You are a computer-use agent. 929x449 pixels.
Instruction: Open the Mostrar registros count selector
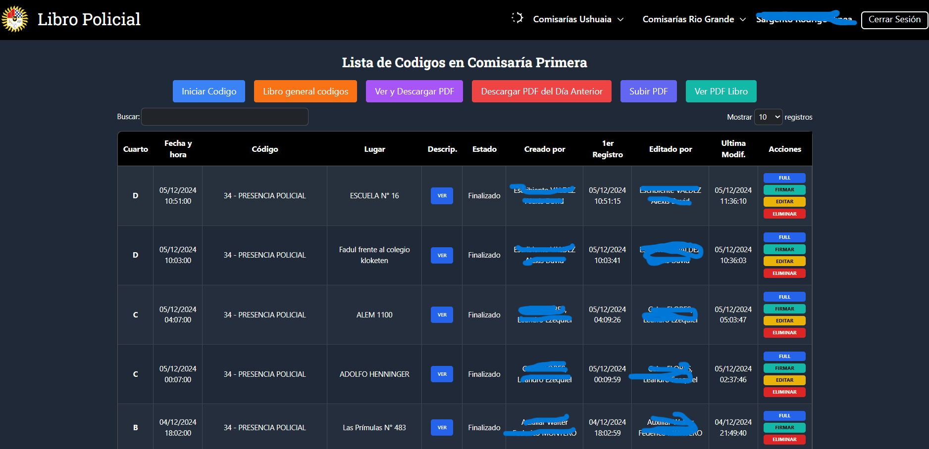[768, 117]
